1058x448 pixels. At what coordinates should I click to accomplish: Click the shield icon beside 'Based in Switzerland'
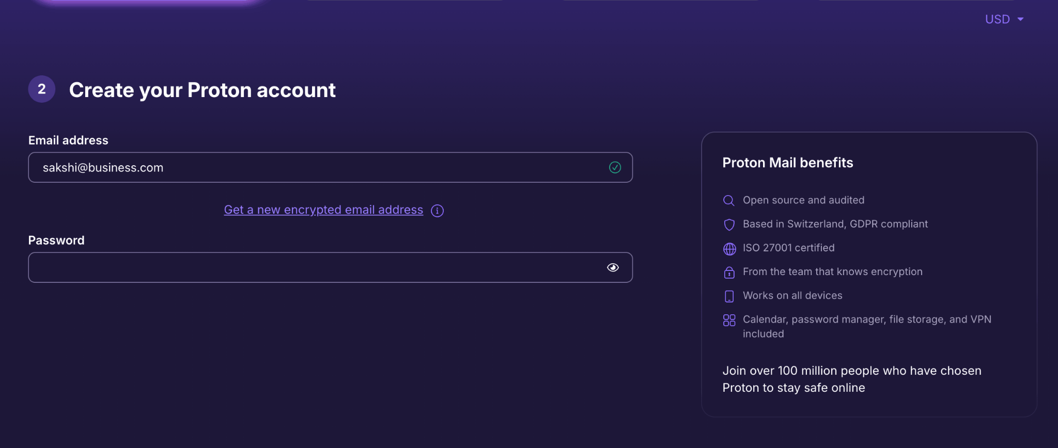click(x=729, y=225)
